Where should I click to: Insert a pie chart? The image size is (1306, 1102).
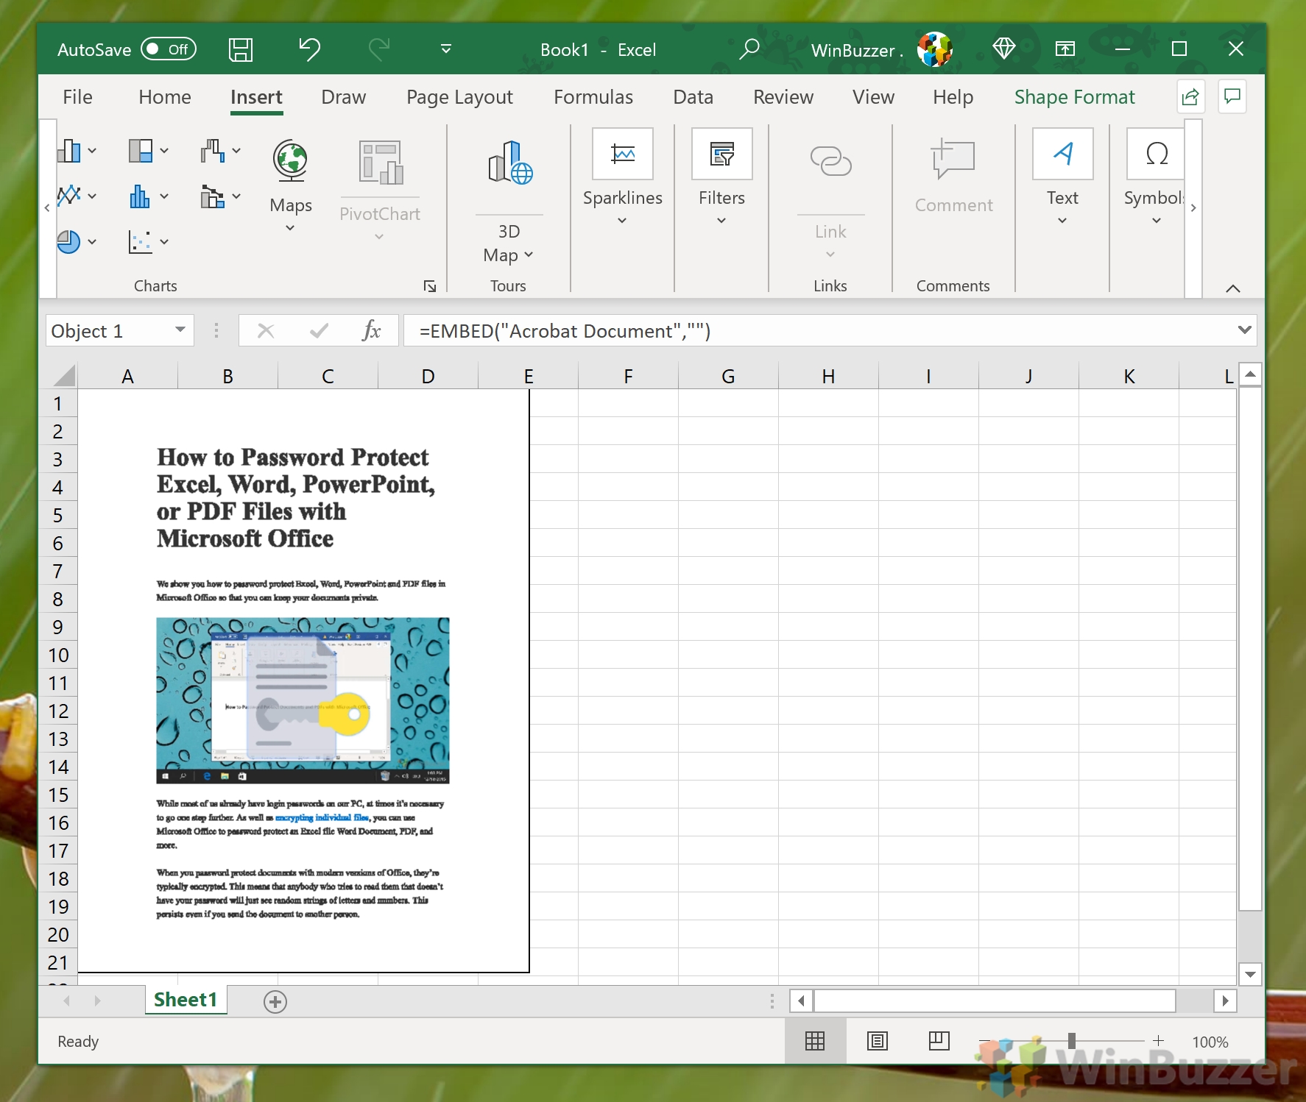[x=70, y=241]
